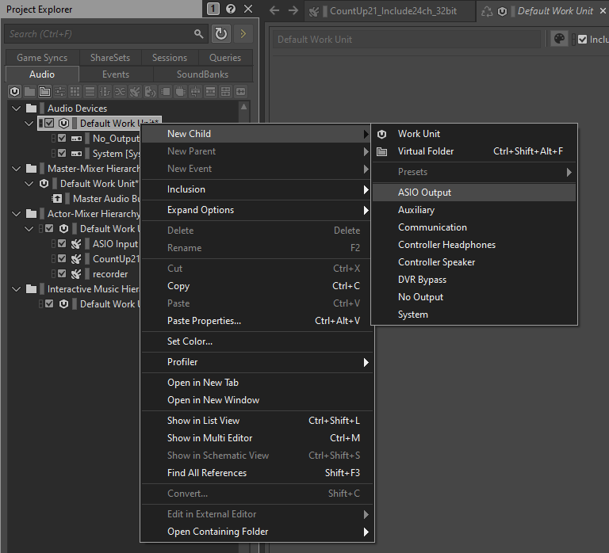Go back with the left arrow
The width and height of the screenshot is (609, 553).
[274, 10]
